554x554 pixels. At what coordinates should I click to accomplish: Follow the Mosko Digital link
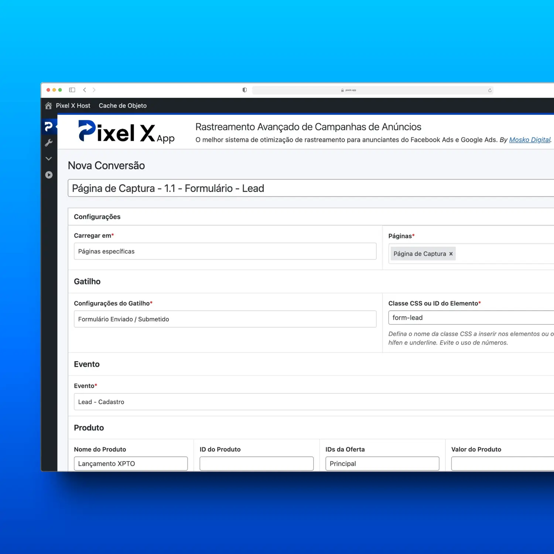530,140
